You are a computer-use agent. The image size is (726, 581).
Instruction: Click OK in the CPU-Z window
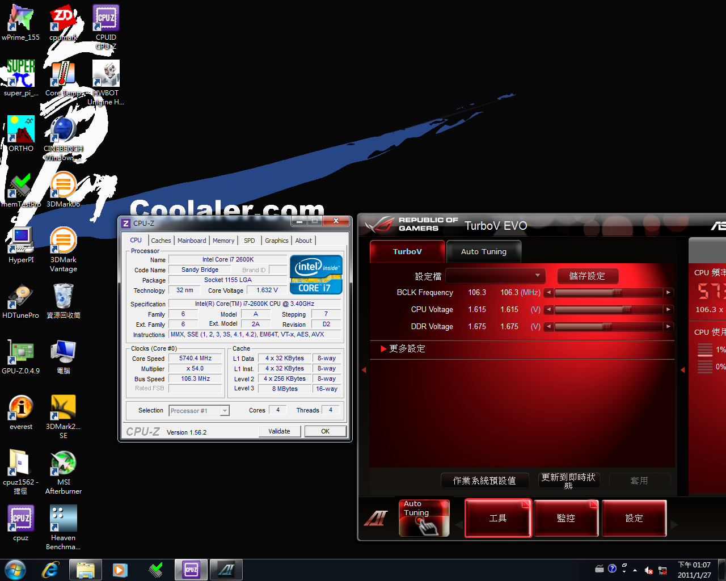point(326,431)
